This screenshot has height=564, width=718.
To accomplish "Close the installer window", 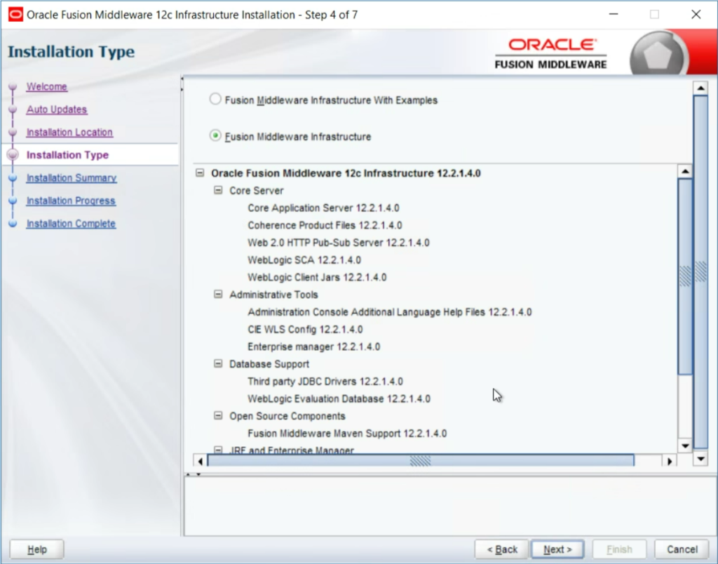I will coord(696,15).
